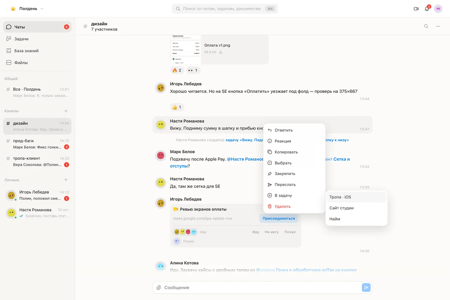Open the direct chat with Настя Романова

click(37, 213)
